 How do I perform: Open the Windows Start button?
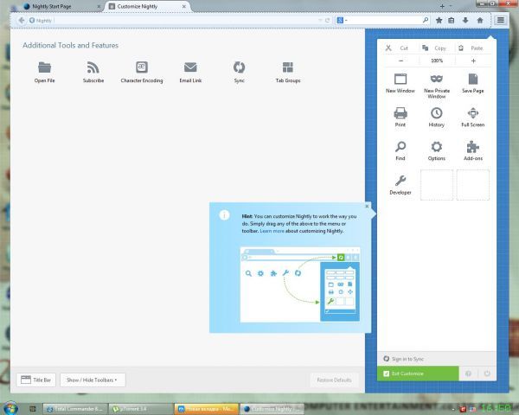point(10,408)
